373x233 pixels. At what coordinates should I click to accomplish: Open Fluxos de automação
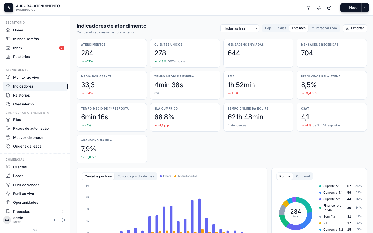(35, 128)
